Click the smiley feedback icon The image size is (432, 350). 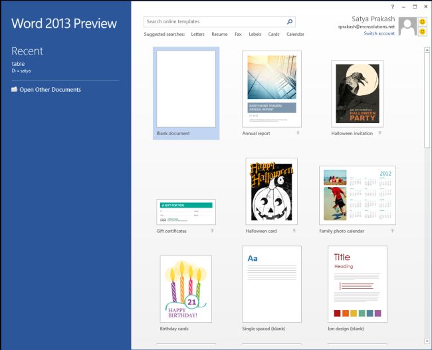(422, 21)
